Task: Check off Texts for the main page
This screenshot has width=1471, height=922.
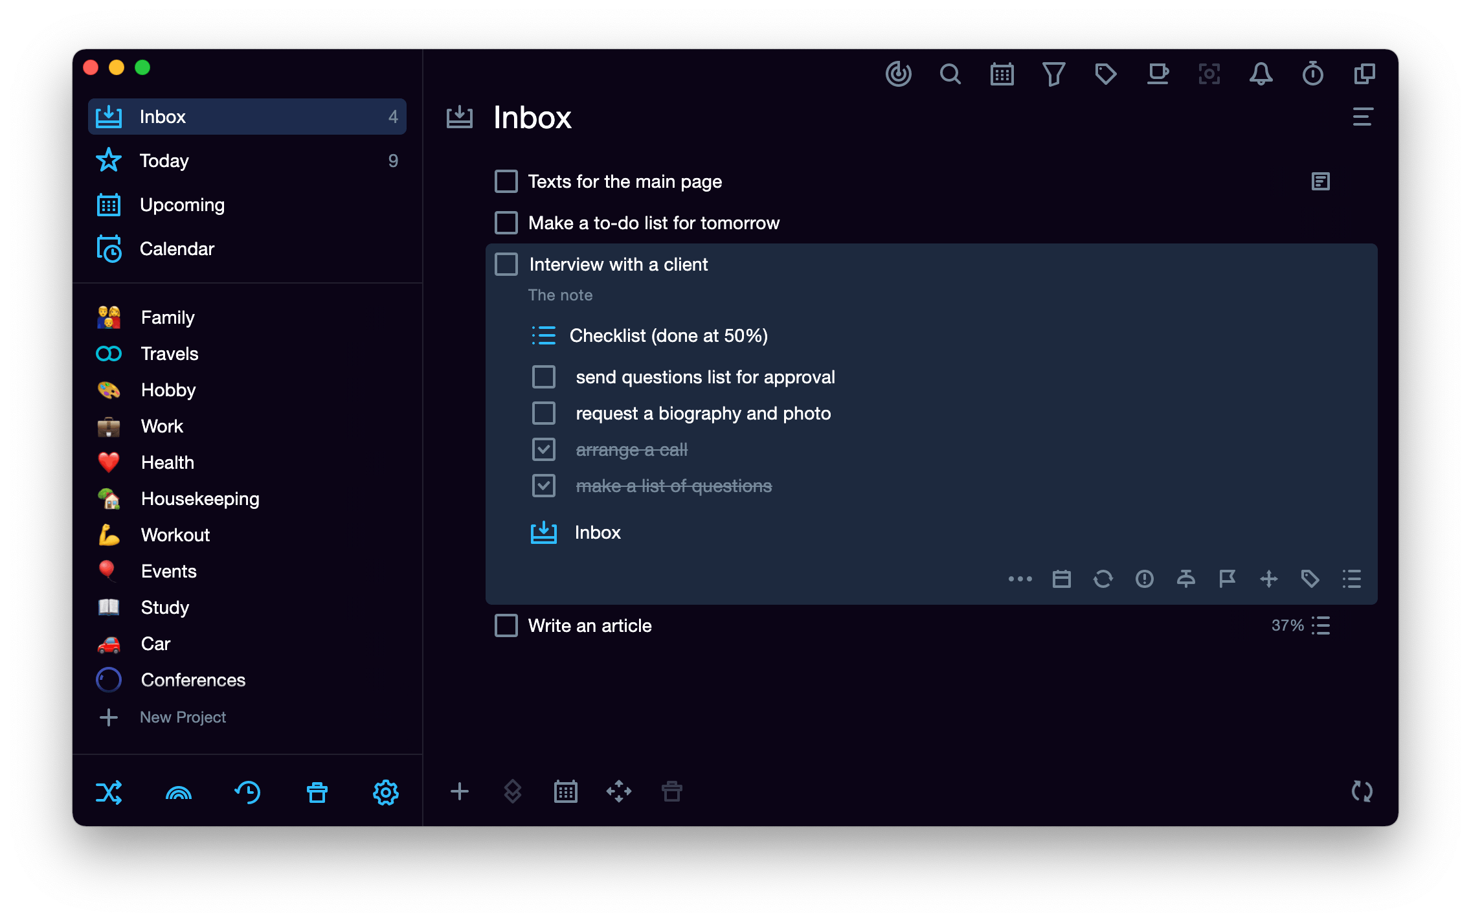Action: pyautogui.click(x=506, y=181)
